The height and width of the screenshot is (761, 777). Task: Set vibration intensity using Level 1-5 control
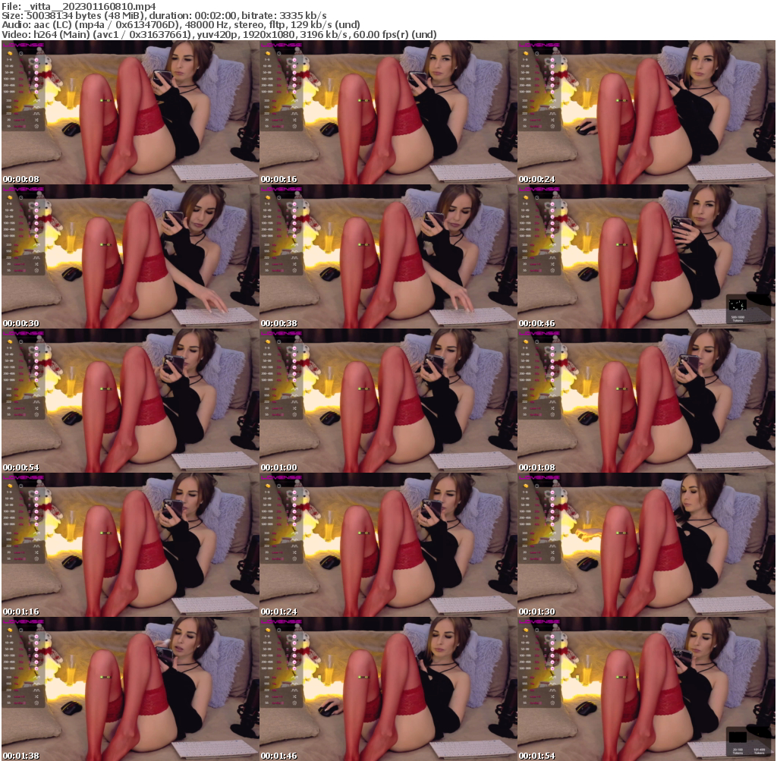tap(20, 120)
